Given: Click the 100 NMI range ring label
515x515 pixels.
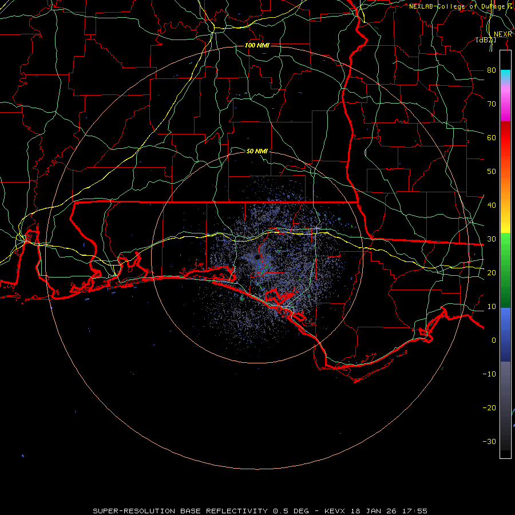Looking at the screenshot, I should 257,45.
